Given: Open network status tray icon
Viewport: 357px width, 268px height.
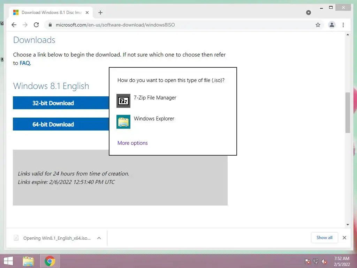Looking at the screenshot, I should pyautogui.click(x=316, y=261).
